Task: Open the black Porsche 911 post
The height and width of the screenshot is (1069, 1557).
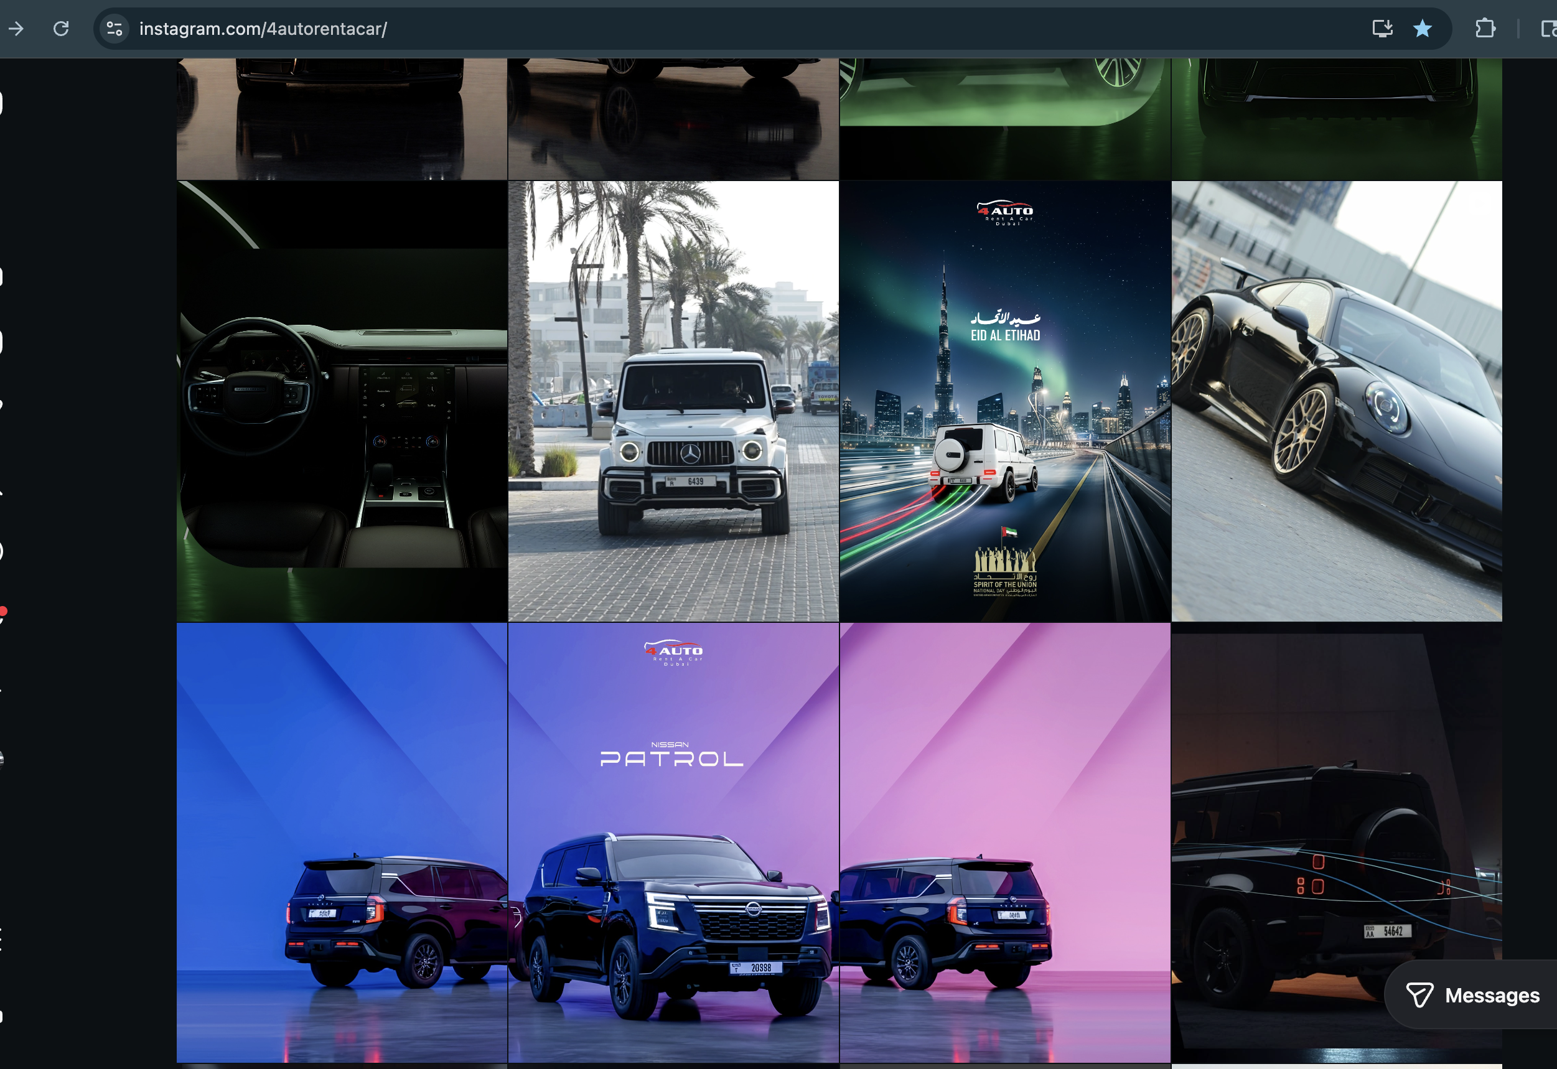Action: pos(1337,401)
